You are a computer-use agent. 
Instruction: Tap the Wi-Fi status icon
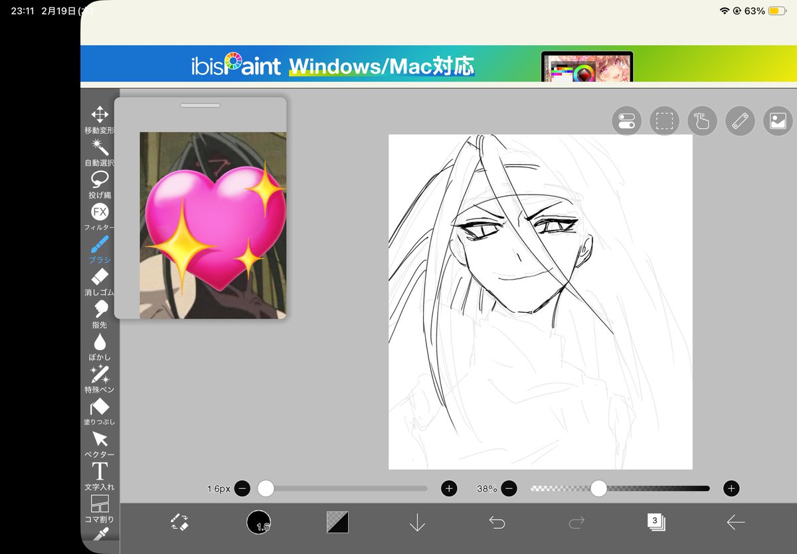(x=724, y=11)
